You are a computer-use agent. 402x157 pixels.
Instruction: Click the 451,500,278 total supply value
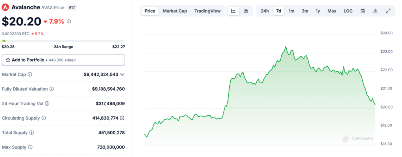(x=111, y=133)
